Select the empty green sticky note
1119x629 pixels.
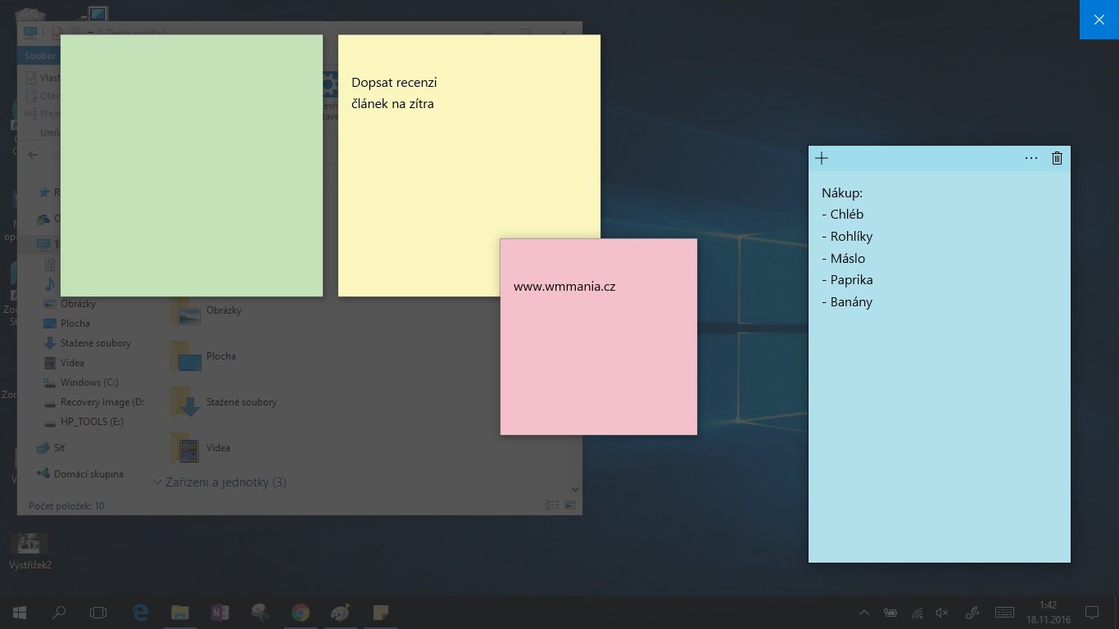pyautogui.click(x=192, y=165)
